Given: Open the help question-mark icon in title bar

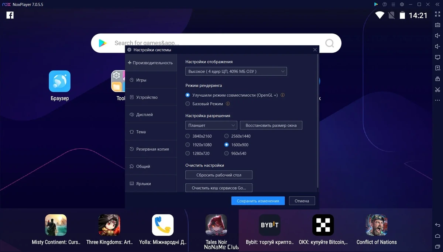Looking at the screenshot, I should [385, 4].
